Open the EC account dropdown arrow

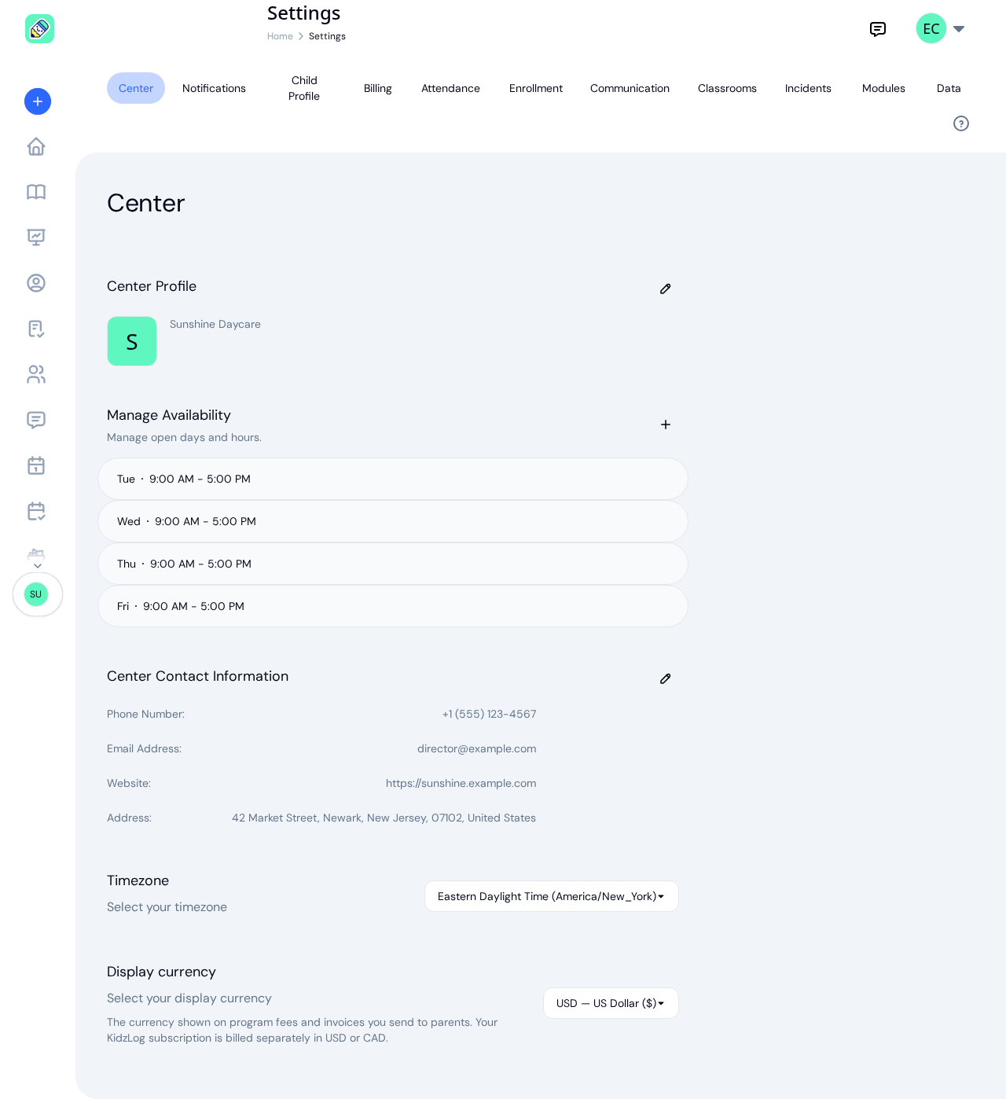click(x=959, y=29)
